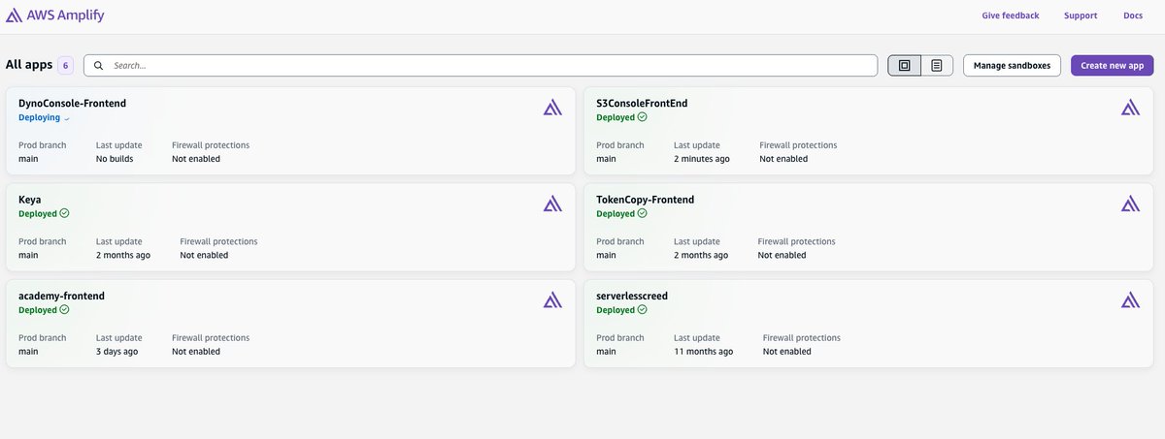Open the DynoConsole-Frontend app
Screen dimensions: 1165x439
[72, 103]
